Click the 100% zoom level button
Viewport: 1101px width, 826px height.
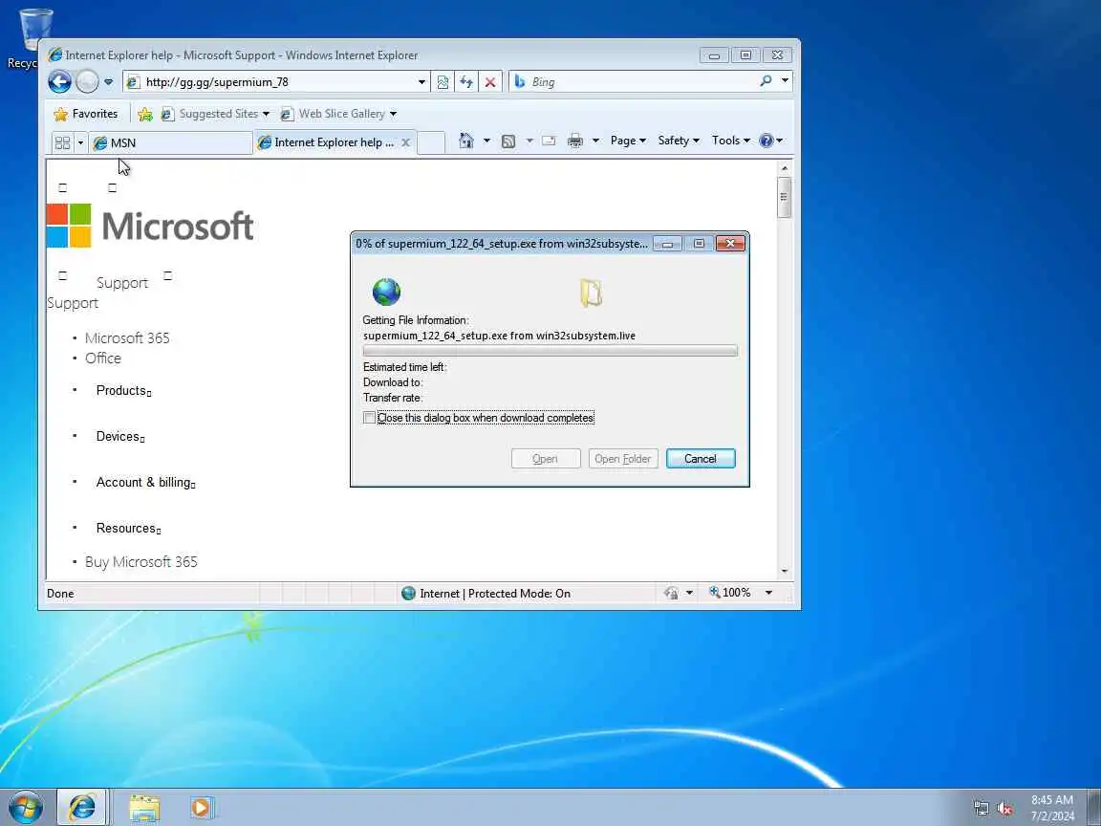pos(729,593)
